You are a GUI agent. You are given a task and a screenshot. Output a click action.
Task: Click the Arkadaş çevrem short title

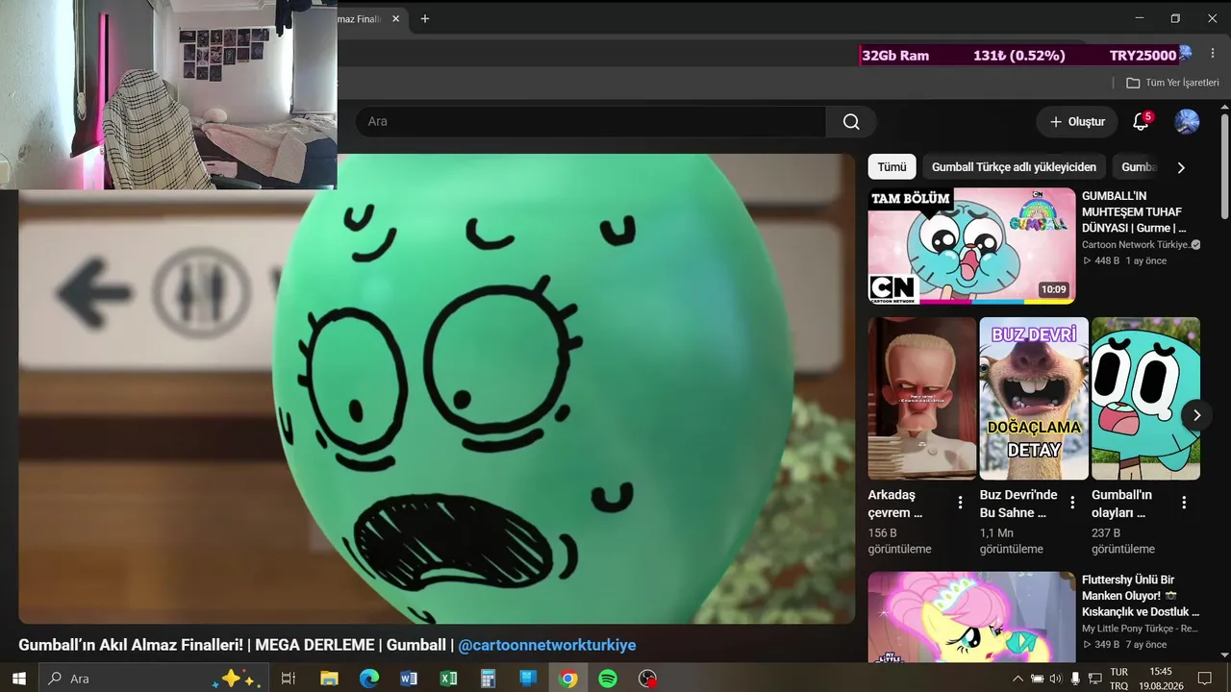point(895,504)
